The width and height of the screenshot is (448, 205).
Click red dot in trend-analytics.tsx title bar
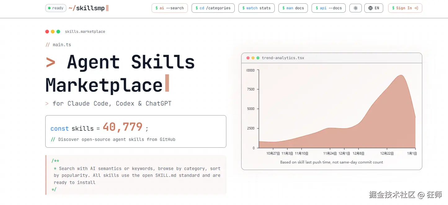pos(248,58)
